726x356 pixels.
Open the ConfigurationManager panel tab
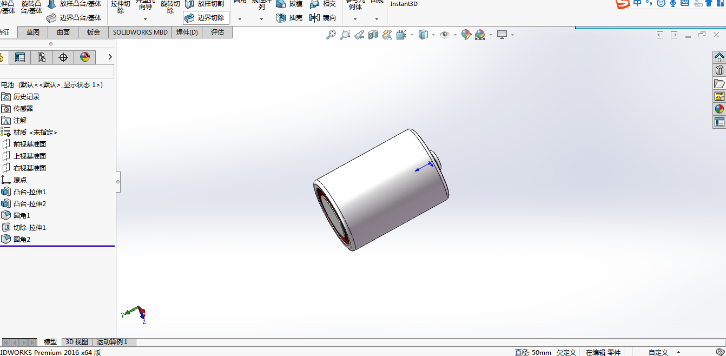click(42, 57)
